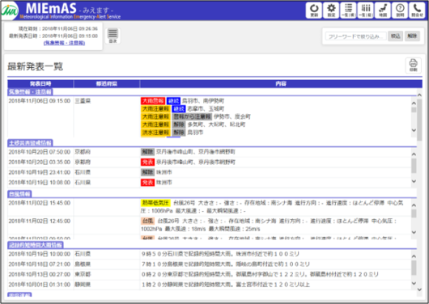429x304 pixels.
Task: Click the 絞込 filter button
Action: tap(395, 36)
